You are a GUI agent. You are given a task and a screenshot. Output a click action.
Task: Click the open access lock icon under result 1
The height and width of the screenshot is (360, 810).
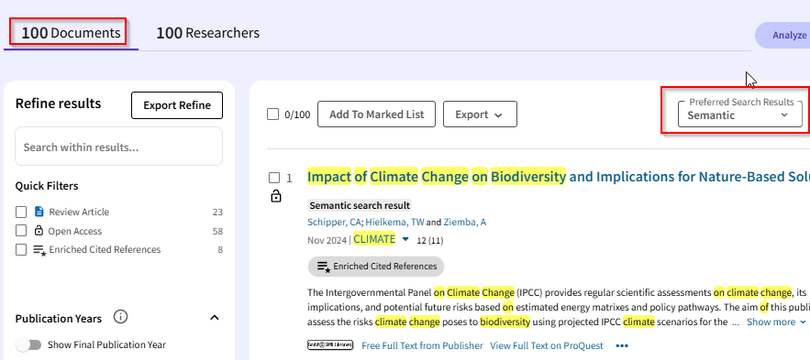pyautogui.click(x=276, y=196)
